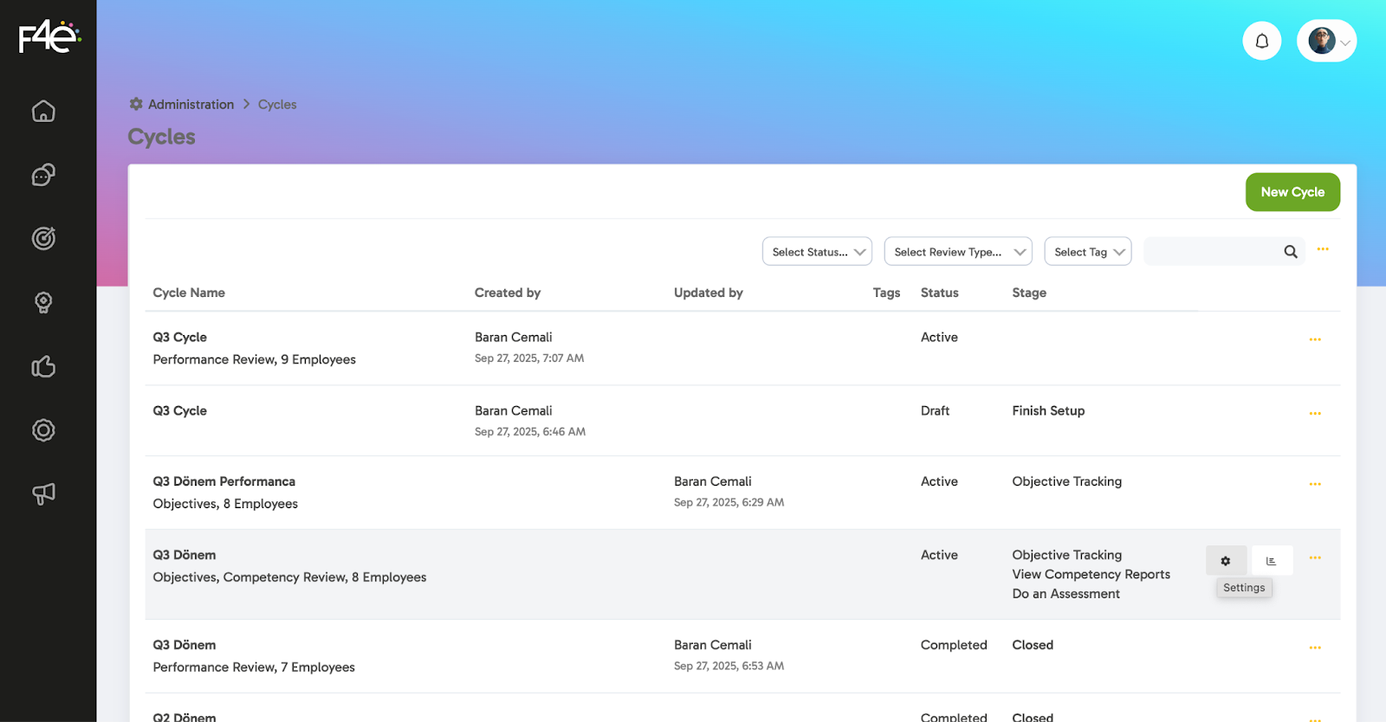Click into the cycles search field
This screenshot has height=722, width=1386.
[1213, 252]
